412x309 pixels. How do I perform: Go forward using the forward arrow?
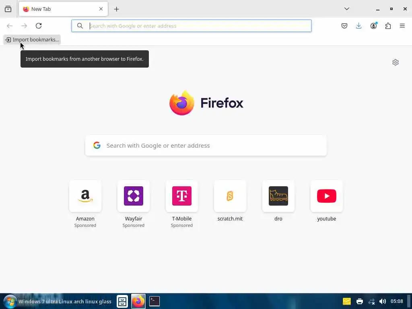coord(24,26)
